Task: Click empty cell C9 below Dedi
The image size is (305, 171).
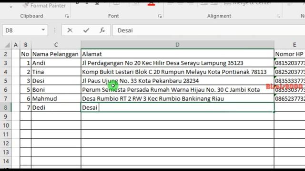Action: click(56, 116)
